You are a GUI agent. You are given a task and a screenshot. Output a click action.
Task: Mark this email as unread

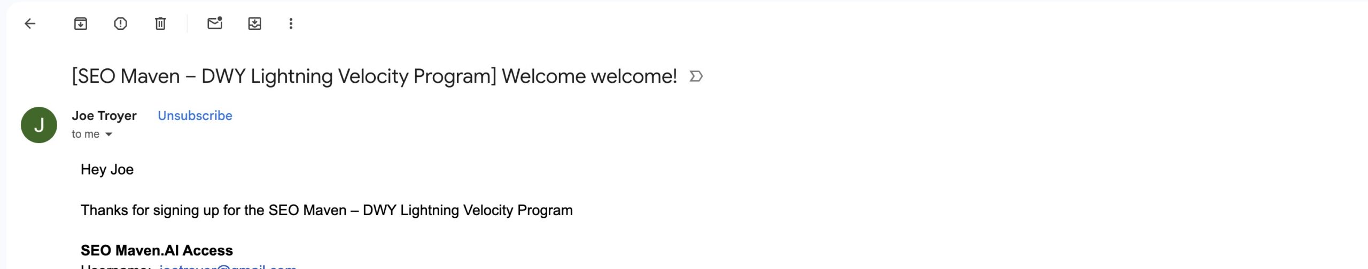pos(215,23)
